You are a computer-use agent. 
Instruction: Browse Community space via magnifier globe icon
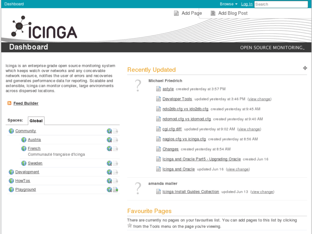click(x=109, y=131)
